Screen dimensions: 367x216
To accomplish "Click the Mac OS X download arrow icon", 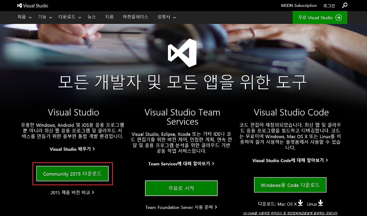I will pyautogui.click(x=300, y=203).
